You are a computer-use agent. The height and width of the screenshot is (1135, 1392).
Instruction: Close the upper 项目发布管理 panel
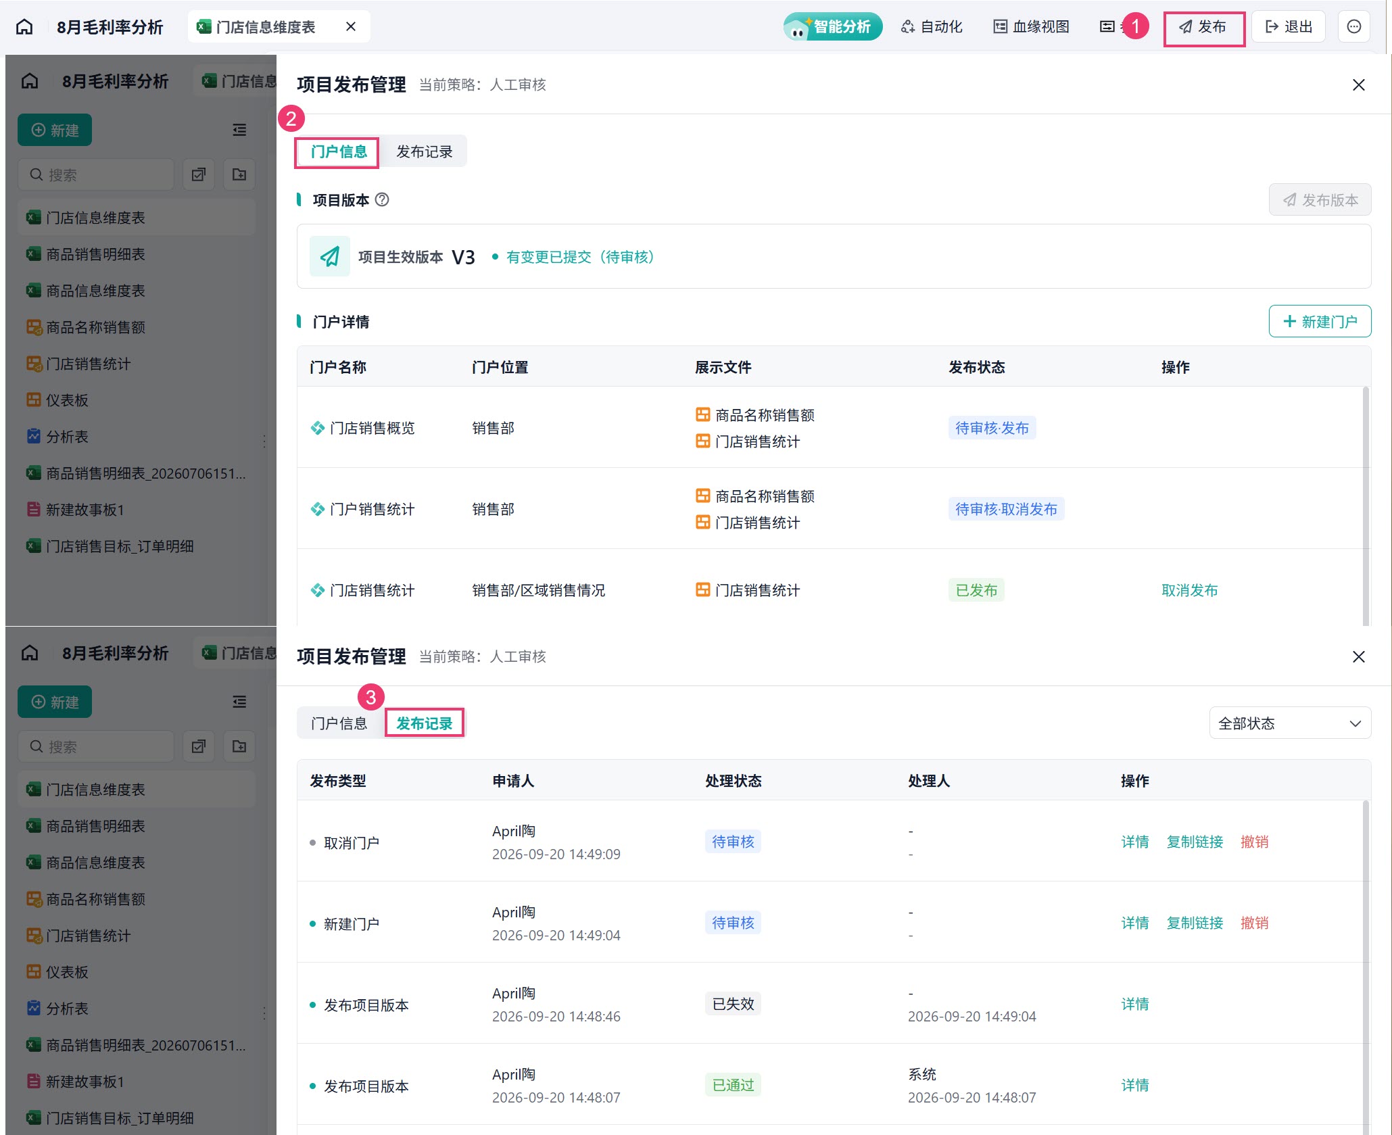tap(1359, 84)
